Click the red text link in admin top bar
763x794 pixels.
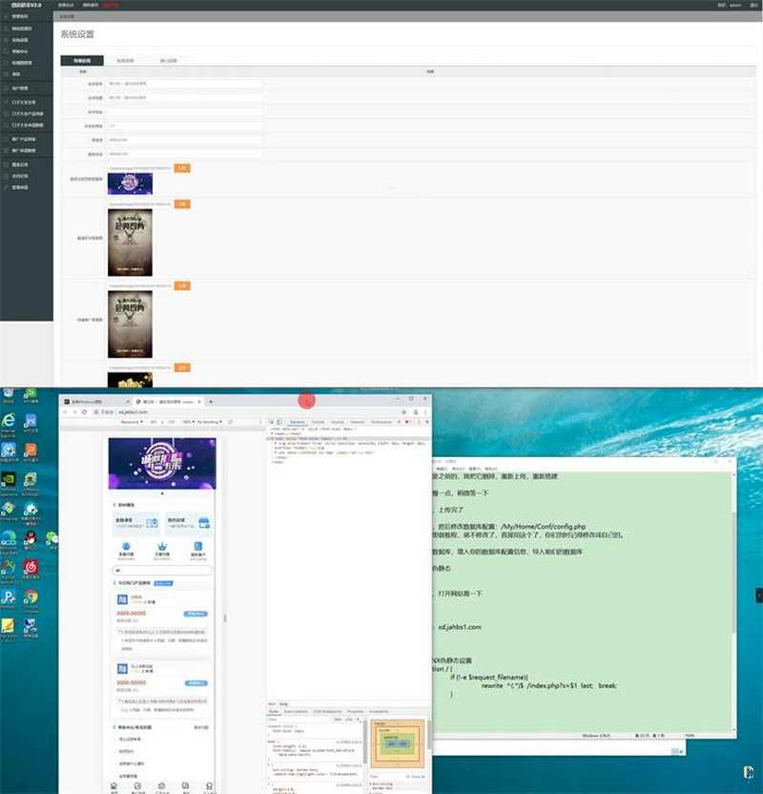click(x=111, y=5)
